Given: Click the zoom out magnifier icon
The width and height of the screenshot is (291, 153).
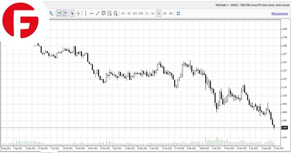Looking at the screenshot, I should [51, 13].
